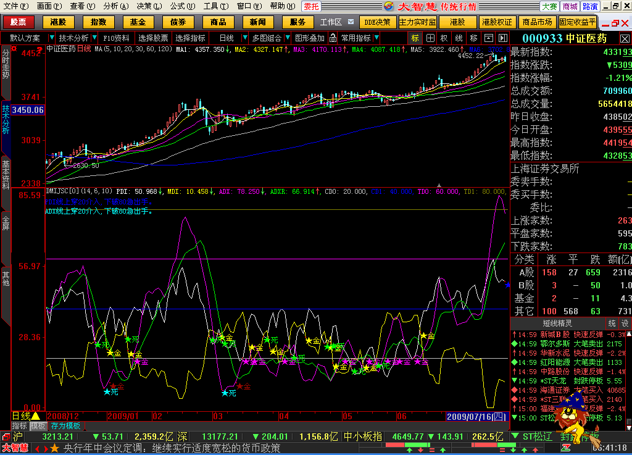
Task: Click the 大赛 link button at top right
Action: pyautogui.click(x=549, y=6)
